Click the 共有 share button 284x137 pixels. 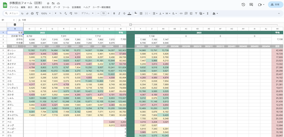click(x=275, y=5)
